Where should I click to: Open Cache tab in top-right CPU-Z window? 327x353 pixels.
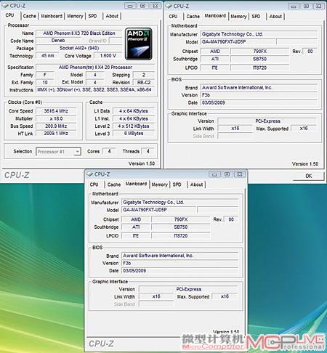(x=193, y=17)
